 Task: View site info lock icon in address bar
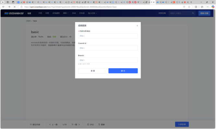tap(21, 7)
